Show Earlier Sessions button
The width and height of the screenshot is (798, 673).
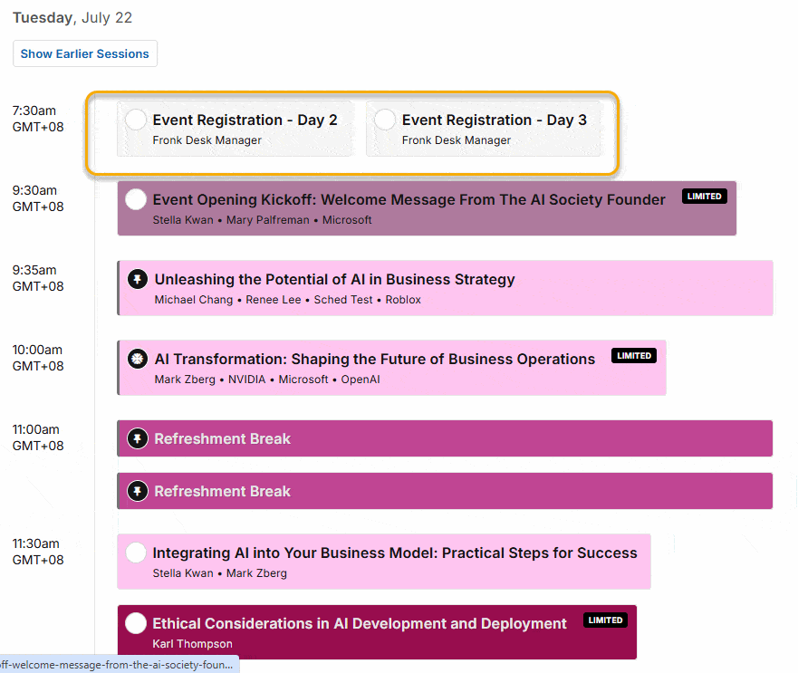tap(85, 53)
